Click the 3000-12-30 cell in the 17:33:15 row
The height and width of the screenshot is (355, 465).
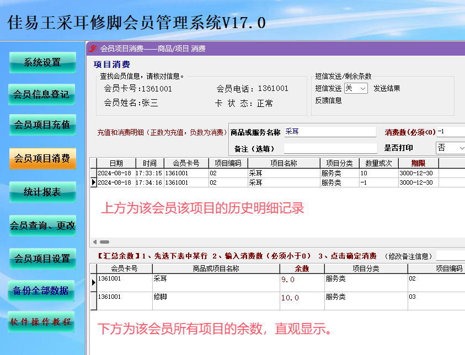[419, 173]
